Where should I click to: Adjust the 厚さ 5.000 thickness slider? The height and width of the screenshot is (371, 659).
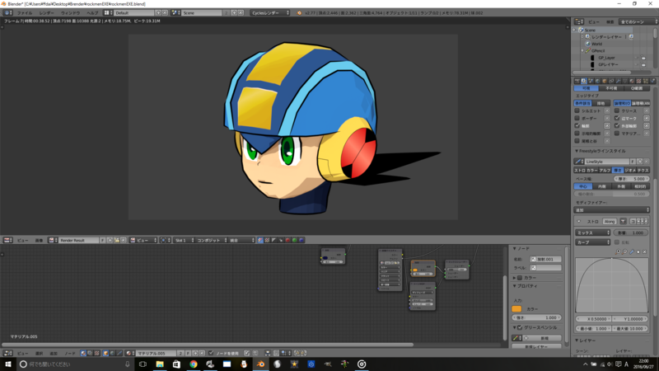(632, 179)
